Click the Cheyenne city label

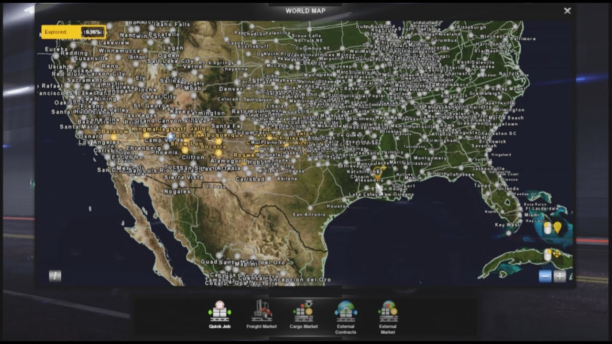click(234, 69)
